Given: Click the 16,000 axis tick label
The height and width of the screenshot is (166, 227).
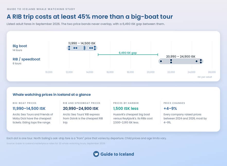Looking at the screenshot, I should click(x=110, y=72).
